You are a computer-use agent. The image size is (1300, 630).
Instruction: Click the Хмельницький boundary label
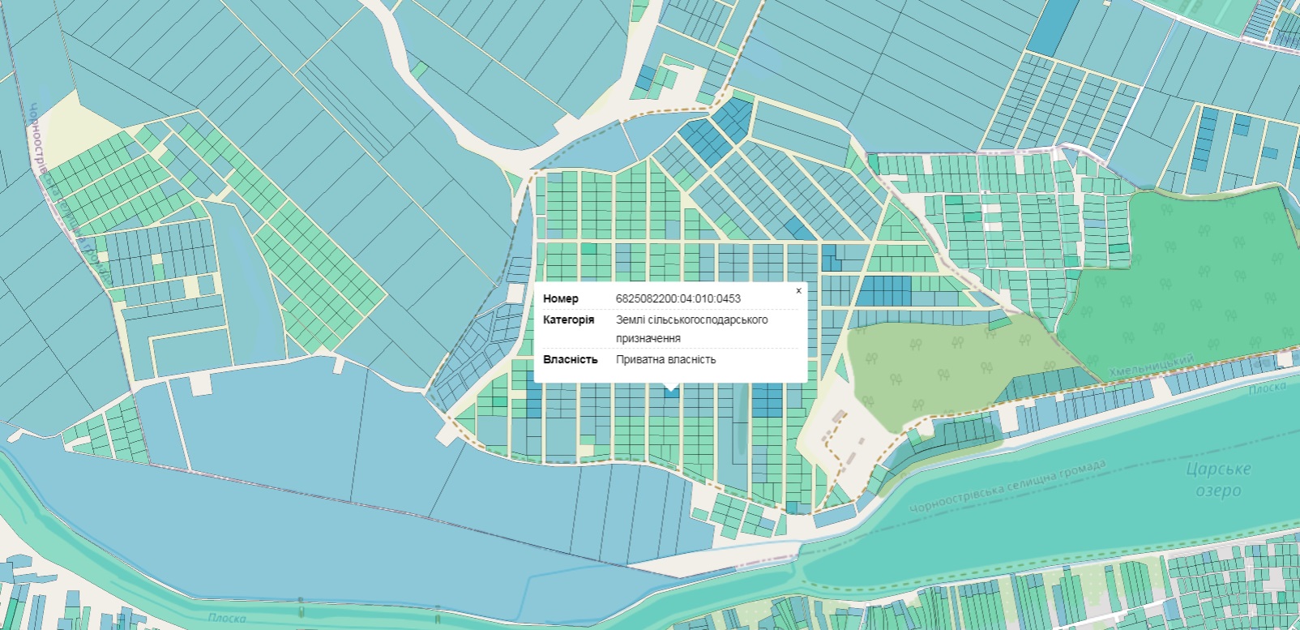[x=1151, y=365]
